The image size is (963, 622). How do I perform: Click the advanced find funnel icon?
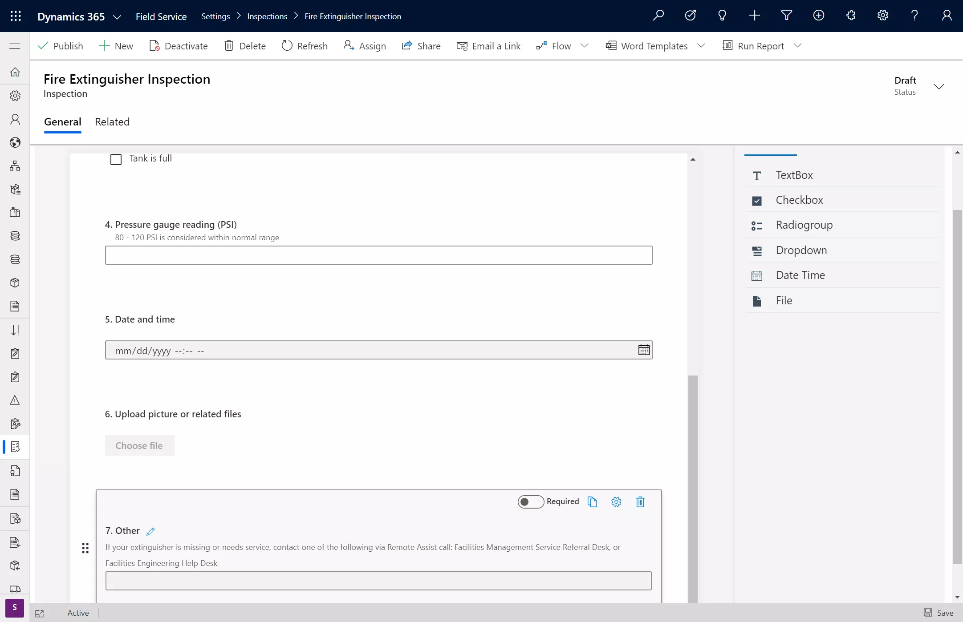coord(786,16)
